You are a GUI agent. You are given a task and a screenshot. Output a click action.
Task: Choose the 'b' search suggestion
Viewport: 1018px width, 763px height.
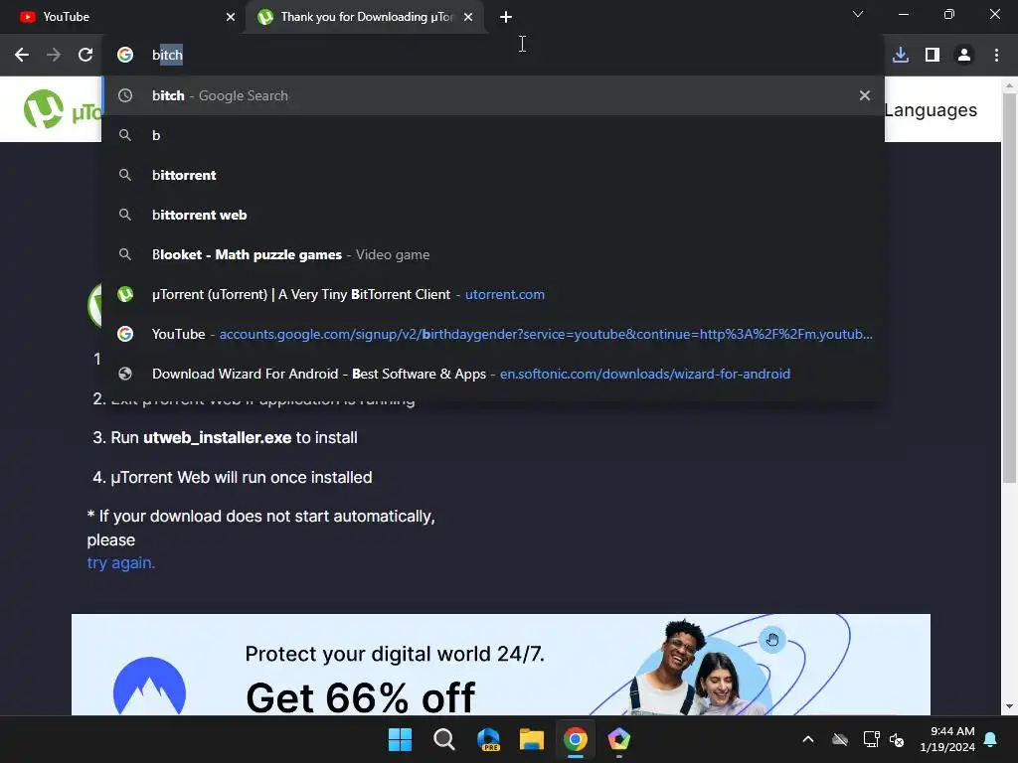(493, 135)
